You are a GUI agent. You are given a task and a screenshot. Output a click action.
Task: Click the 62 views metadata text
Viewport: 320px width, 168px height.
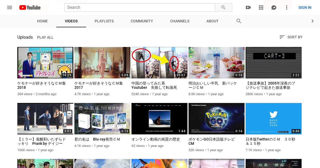[148, 146]
